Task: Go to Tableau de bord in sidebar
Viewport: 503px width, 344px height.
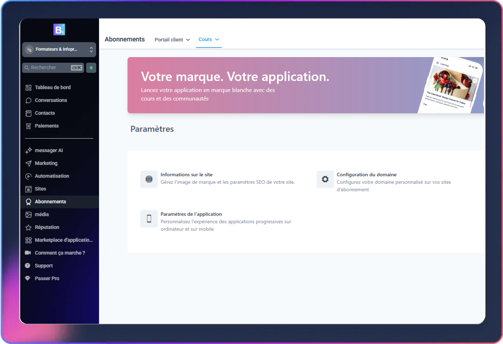Action: pos(52,88)
